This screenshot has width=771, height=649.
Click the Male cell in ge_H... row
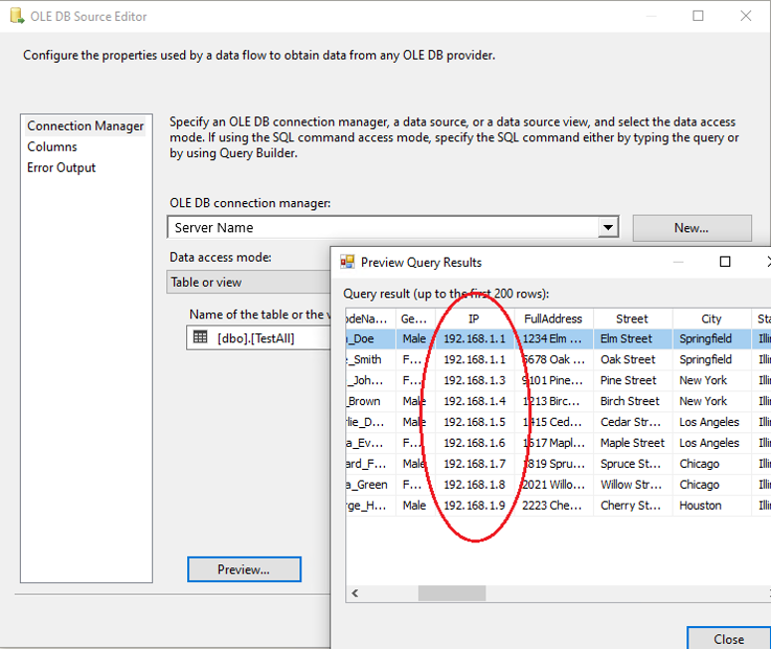coord(415,506)
